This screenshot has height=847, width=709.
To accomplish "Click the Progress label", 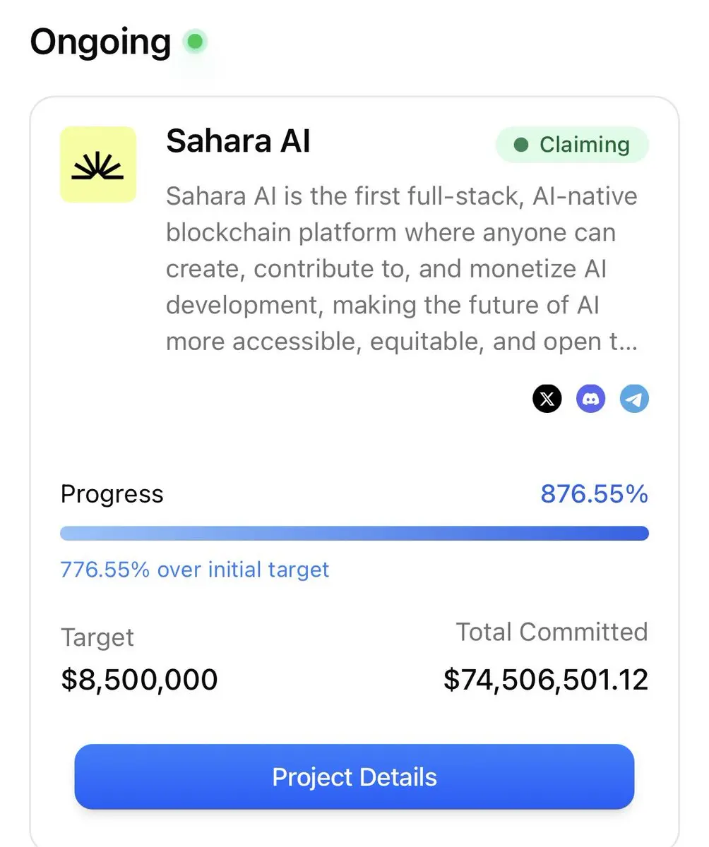I will [112, 494].
